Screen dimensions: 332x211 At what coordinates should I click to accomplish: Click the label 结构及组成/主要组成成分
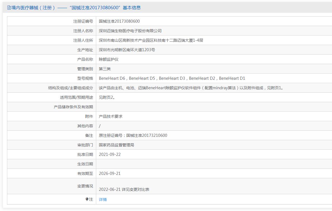pos(70,88)
